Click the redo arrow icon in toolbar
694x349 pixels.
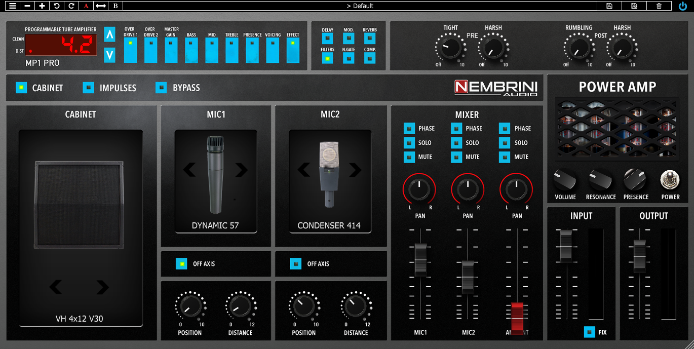(71, 6)
